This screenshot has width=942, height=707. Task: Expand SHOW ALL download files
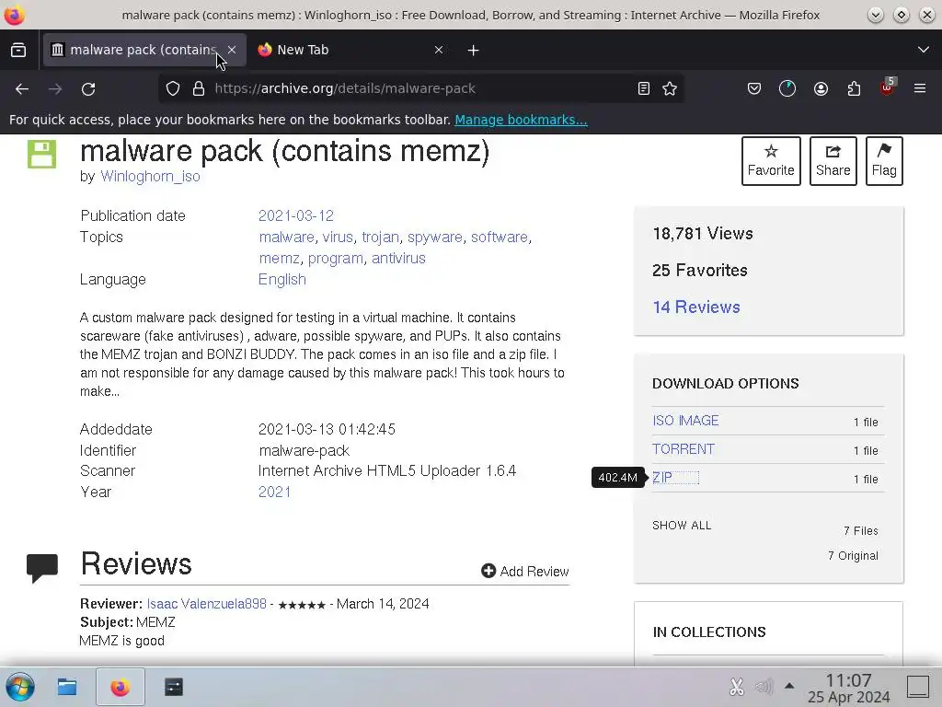[x=682, y=526]
